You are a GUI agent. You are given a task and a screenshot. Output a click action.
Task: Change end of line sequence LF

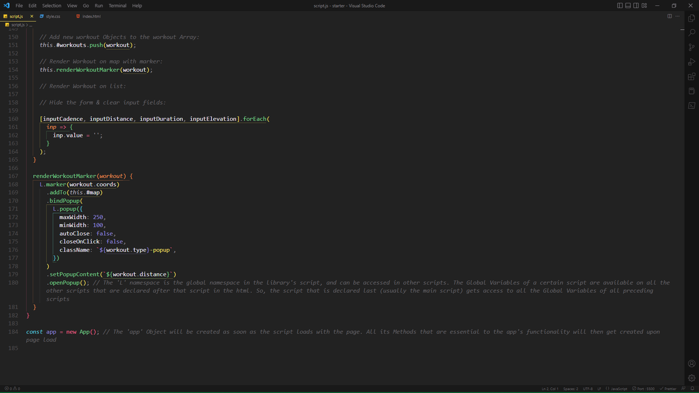point(599,388)
